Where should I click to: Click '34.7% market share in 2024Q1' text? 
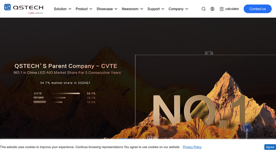65,83
